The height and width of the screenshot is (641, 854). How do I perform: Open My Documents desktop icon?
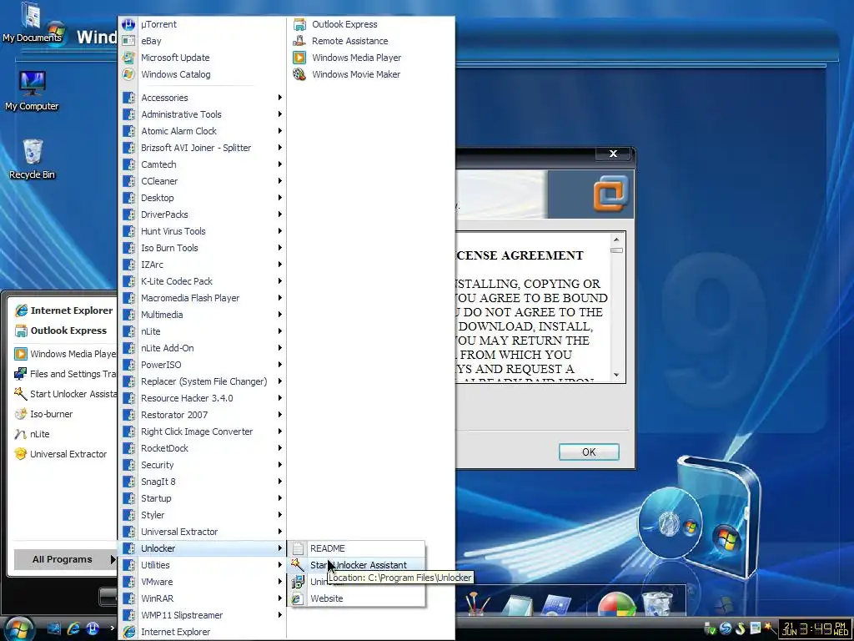(32, 23)
